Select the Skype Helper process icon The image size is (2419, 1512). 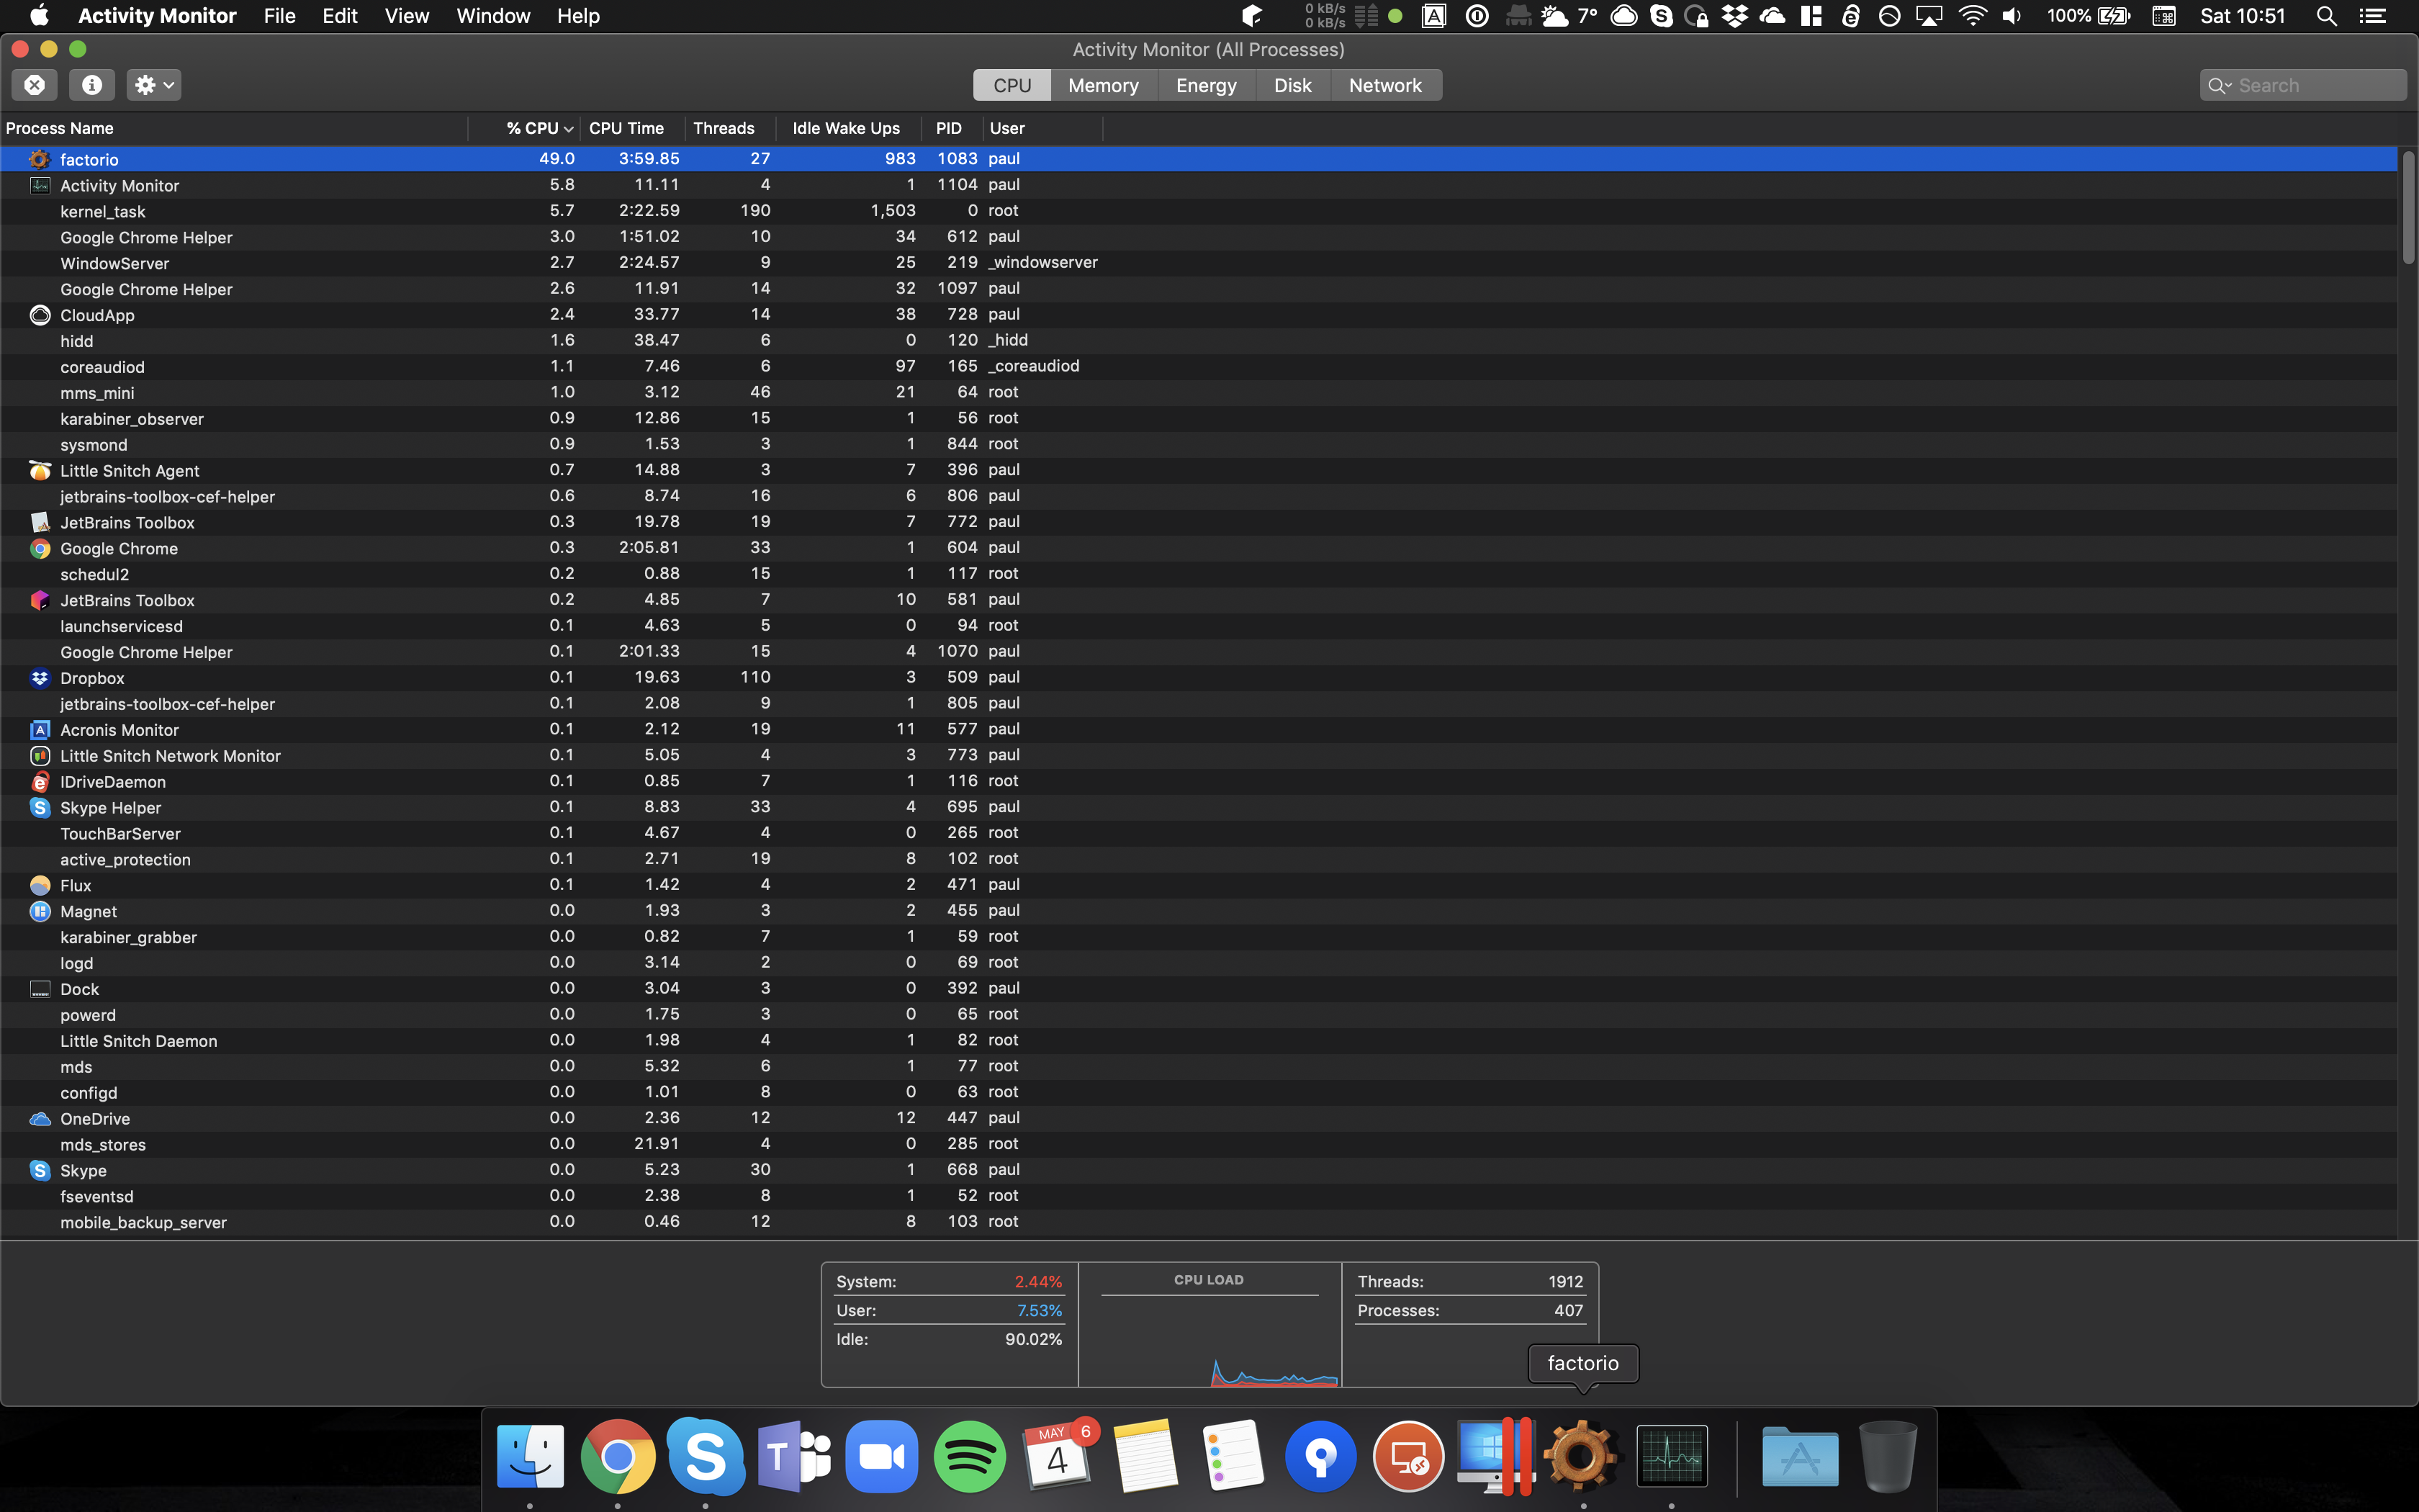[x=40, y=807]
